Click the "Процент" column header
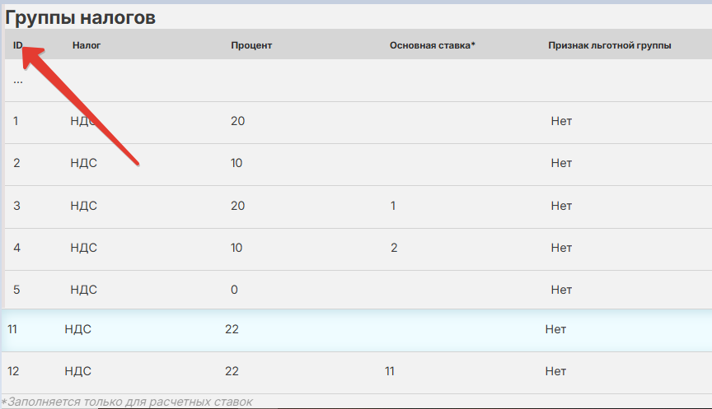The image size is (712, 409). 251,45
